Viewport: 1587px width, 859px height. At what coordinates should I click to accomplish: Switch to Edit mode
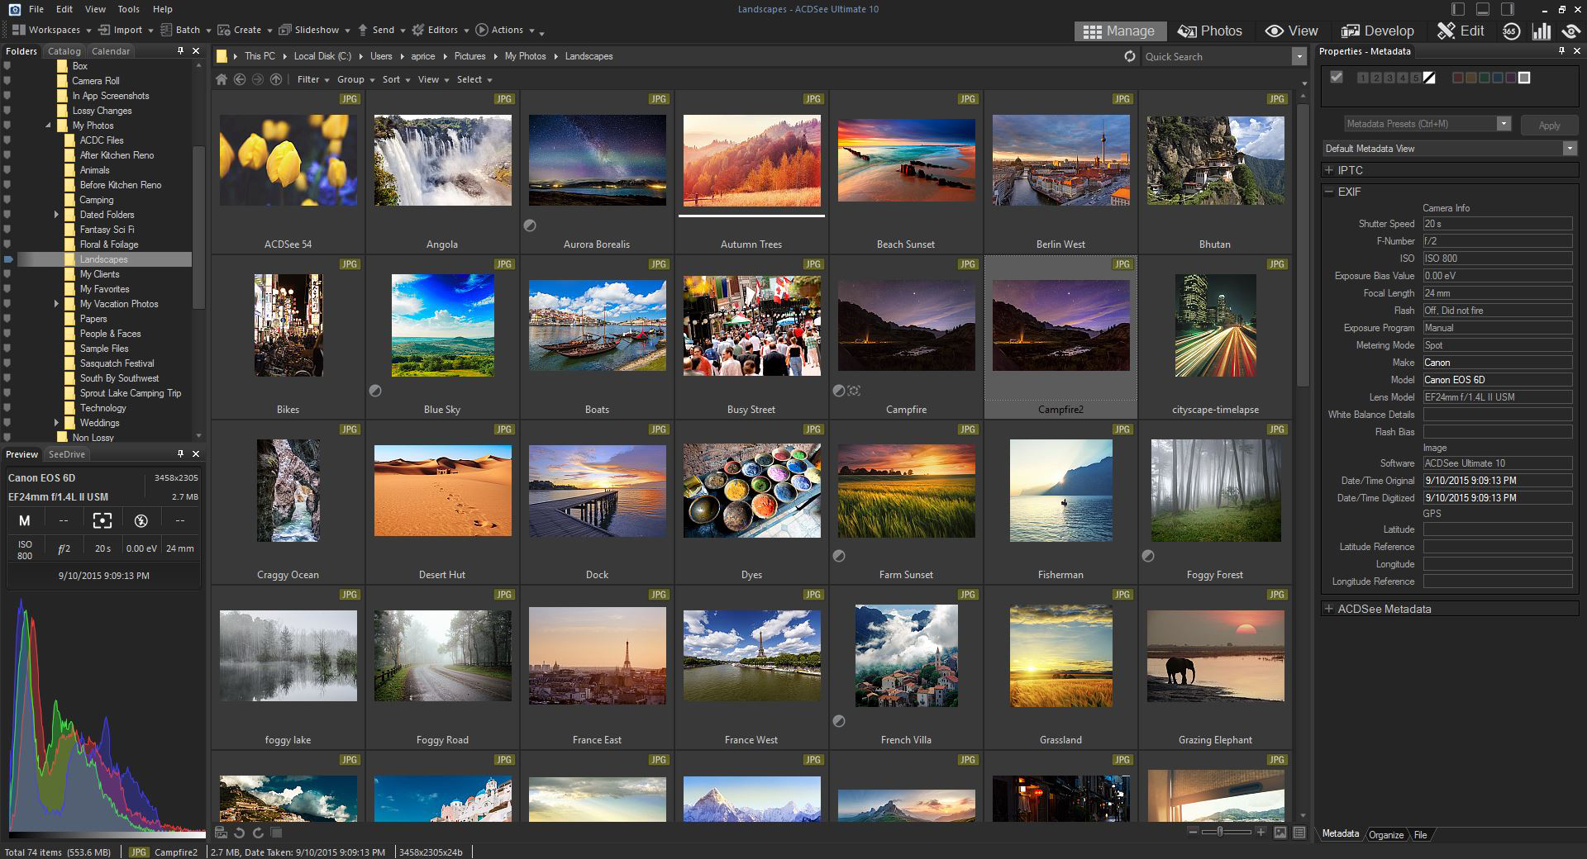(x=1461, y=31)
